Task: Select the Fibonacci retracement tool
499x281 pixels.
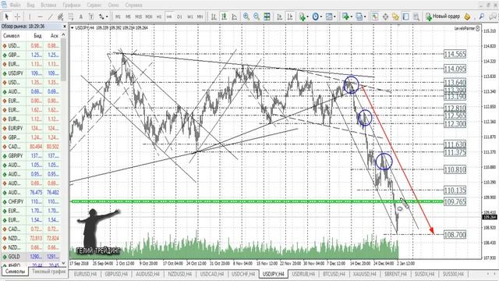Action: coord(71,16)
